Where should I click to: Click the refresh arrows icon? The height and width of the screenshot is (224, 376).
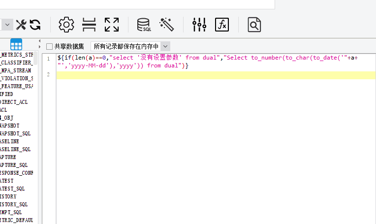coord(35,25)
